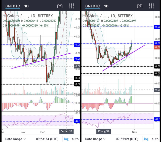Expand the right chart's legend plus icon
Screen dimensions: 161x142
point(84,16)
